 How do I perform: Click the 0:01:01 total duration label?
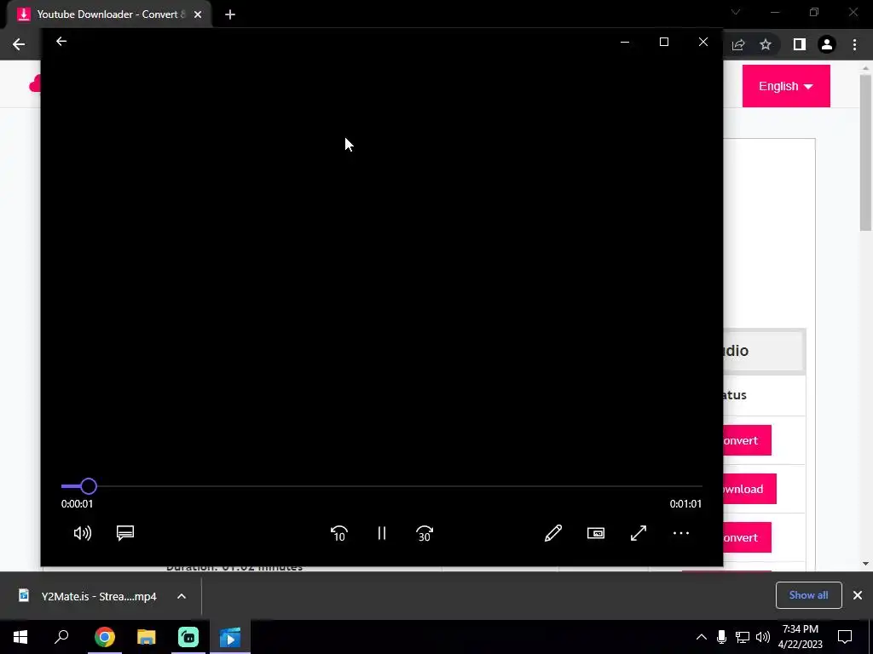[x=685, y=504]
